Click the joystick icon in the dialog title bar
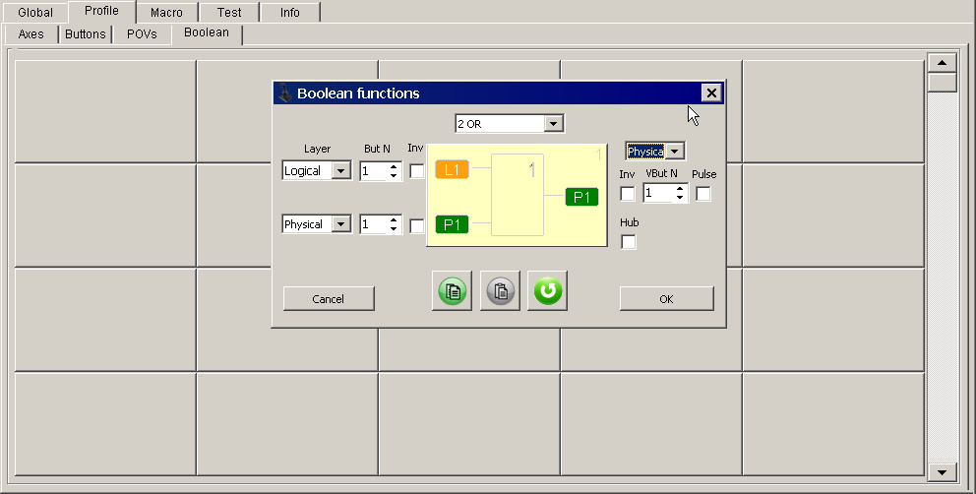Image resolution: width=976 pixels, height=494 pixels. tap(284, 93)
